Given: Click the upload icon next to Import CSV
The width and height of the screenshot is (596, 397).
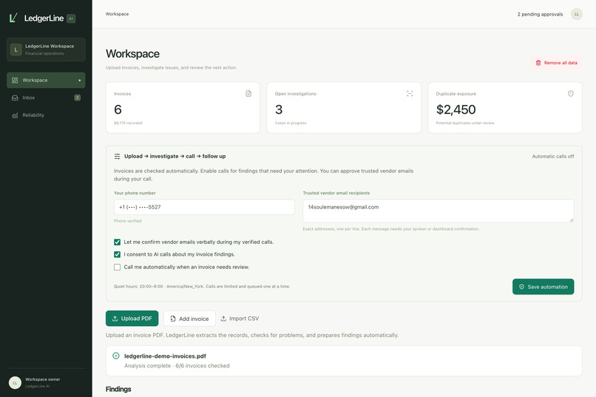Looking at the screenshot, I should (x=223, y=319).
